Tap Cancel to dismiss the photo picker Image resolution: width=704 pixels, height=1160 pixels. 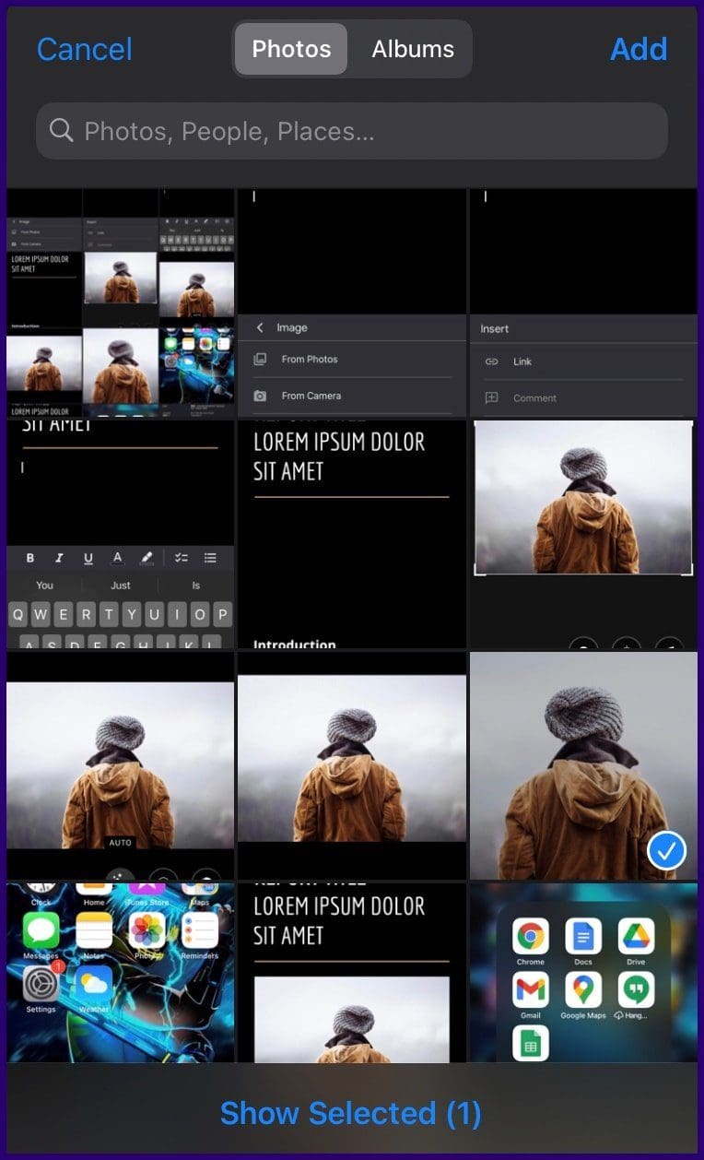tap(85, 49)
